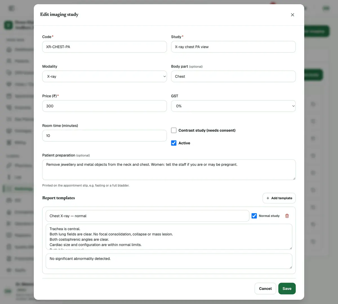Edit the 'No significant abnormality detected.' impression box
Screen dimensions: 338x304
point(169,261)
